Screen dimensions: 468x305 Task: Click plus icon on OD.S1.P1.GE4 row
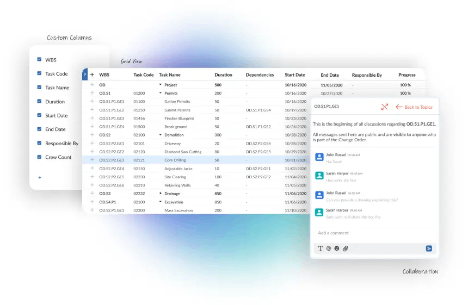click(92, 127)
